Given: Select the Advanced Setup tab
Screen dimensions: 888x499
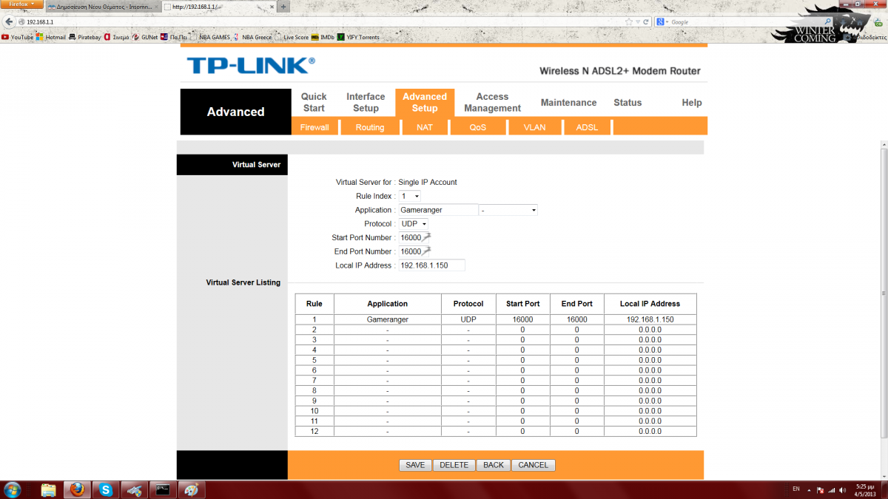Looking at the screenshot, I should [x=425, y=102].
